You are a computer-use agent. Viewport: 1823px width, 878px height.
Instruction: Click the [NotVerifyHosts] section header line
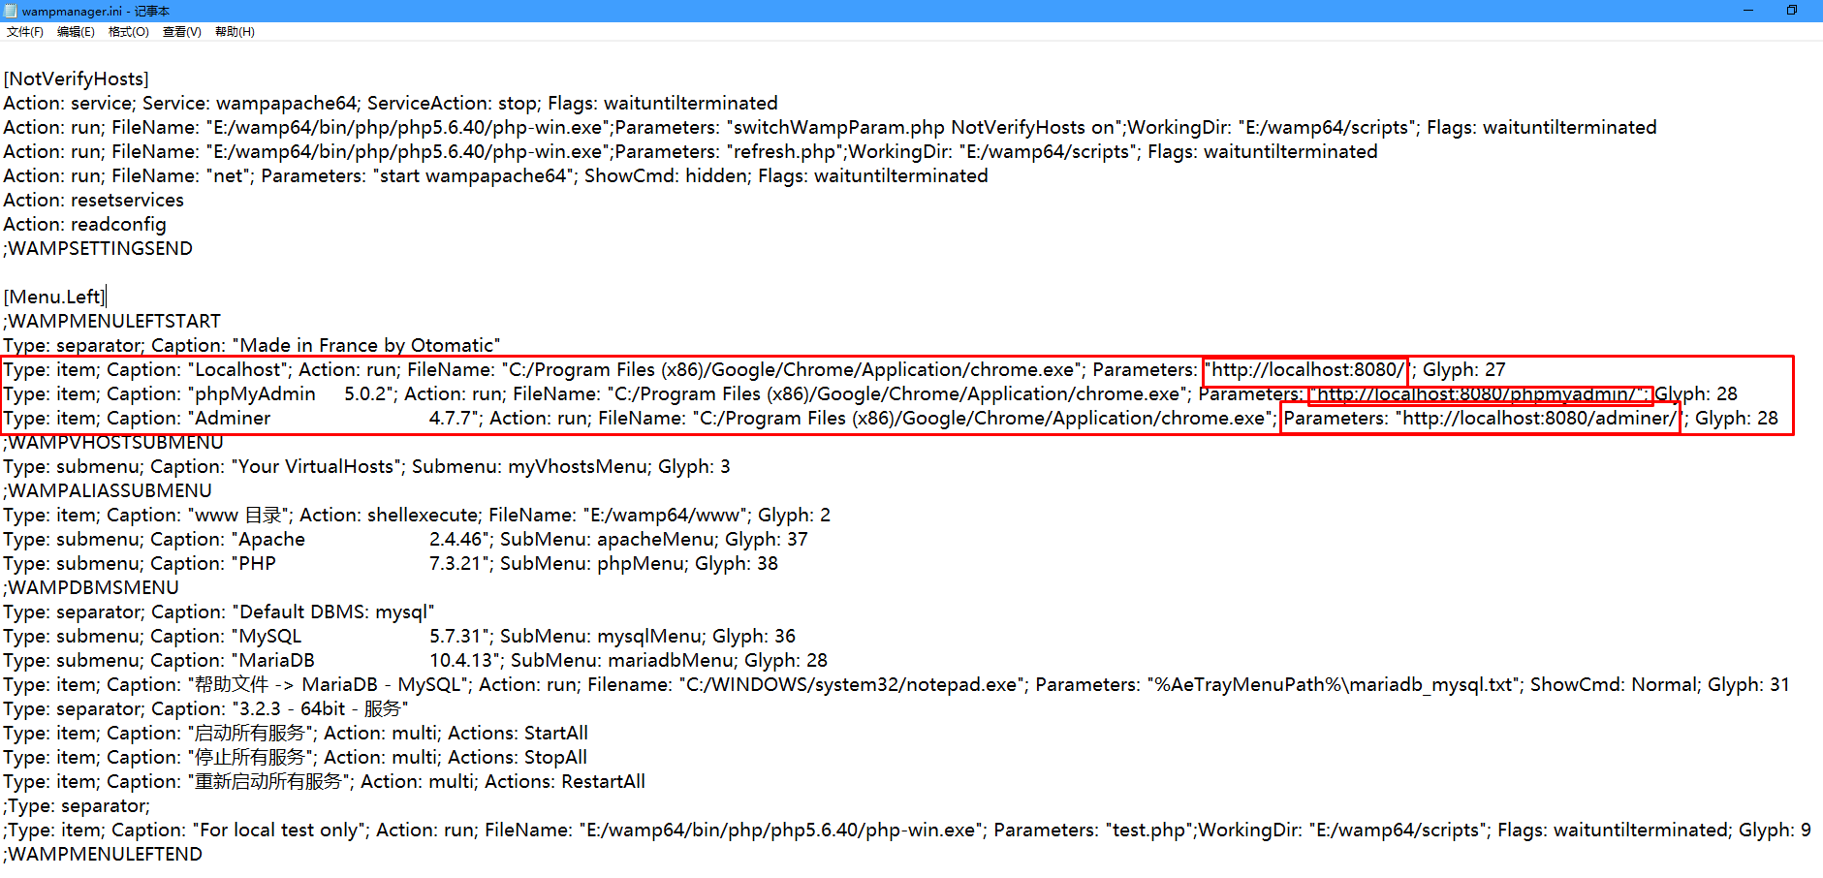coord(77,79)
